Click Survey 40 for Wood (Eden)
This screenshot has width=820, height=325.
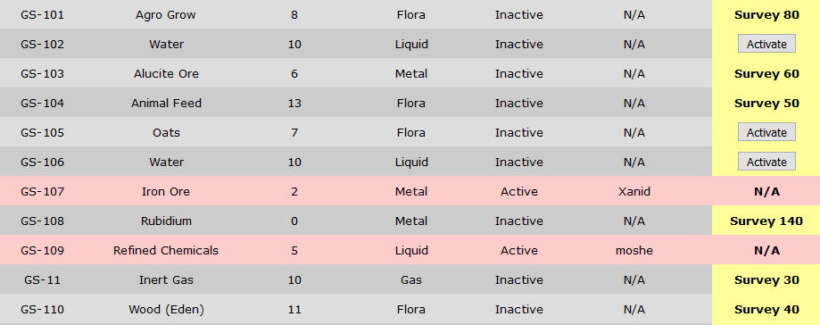click(x=766, y=309)
